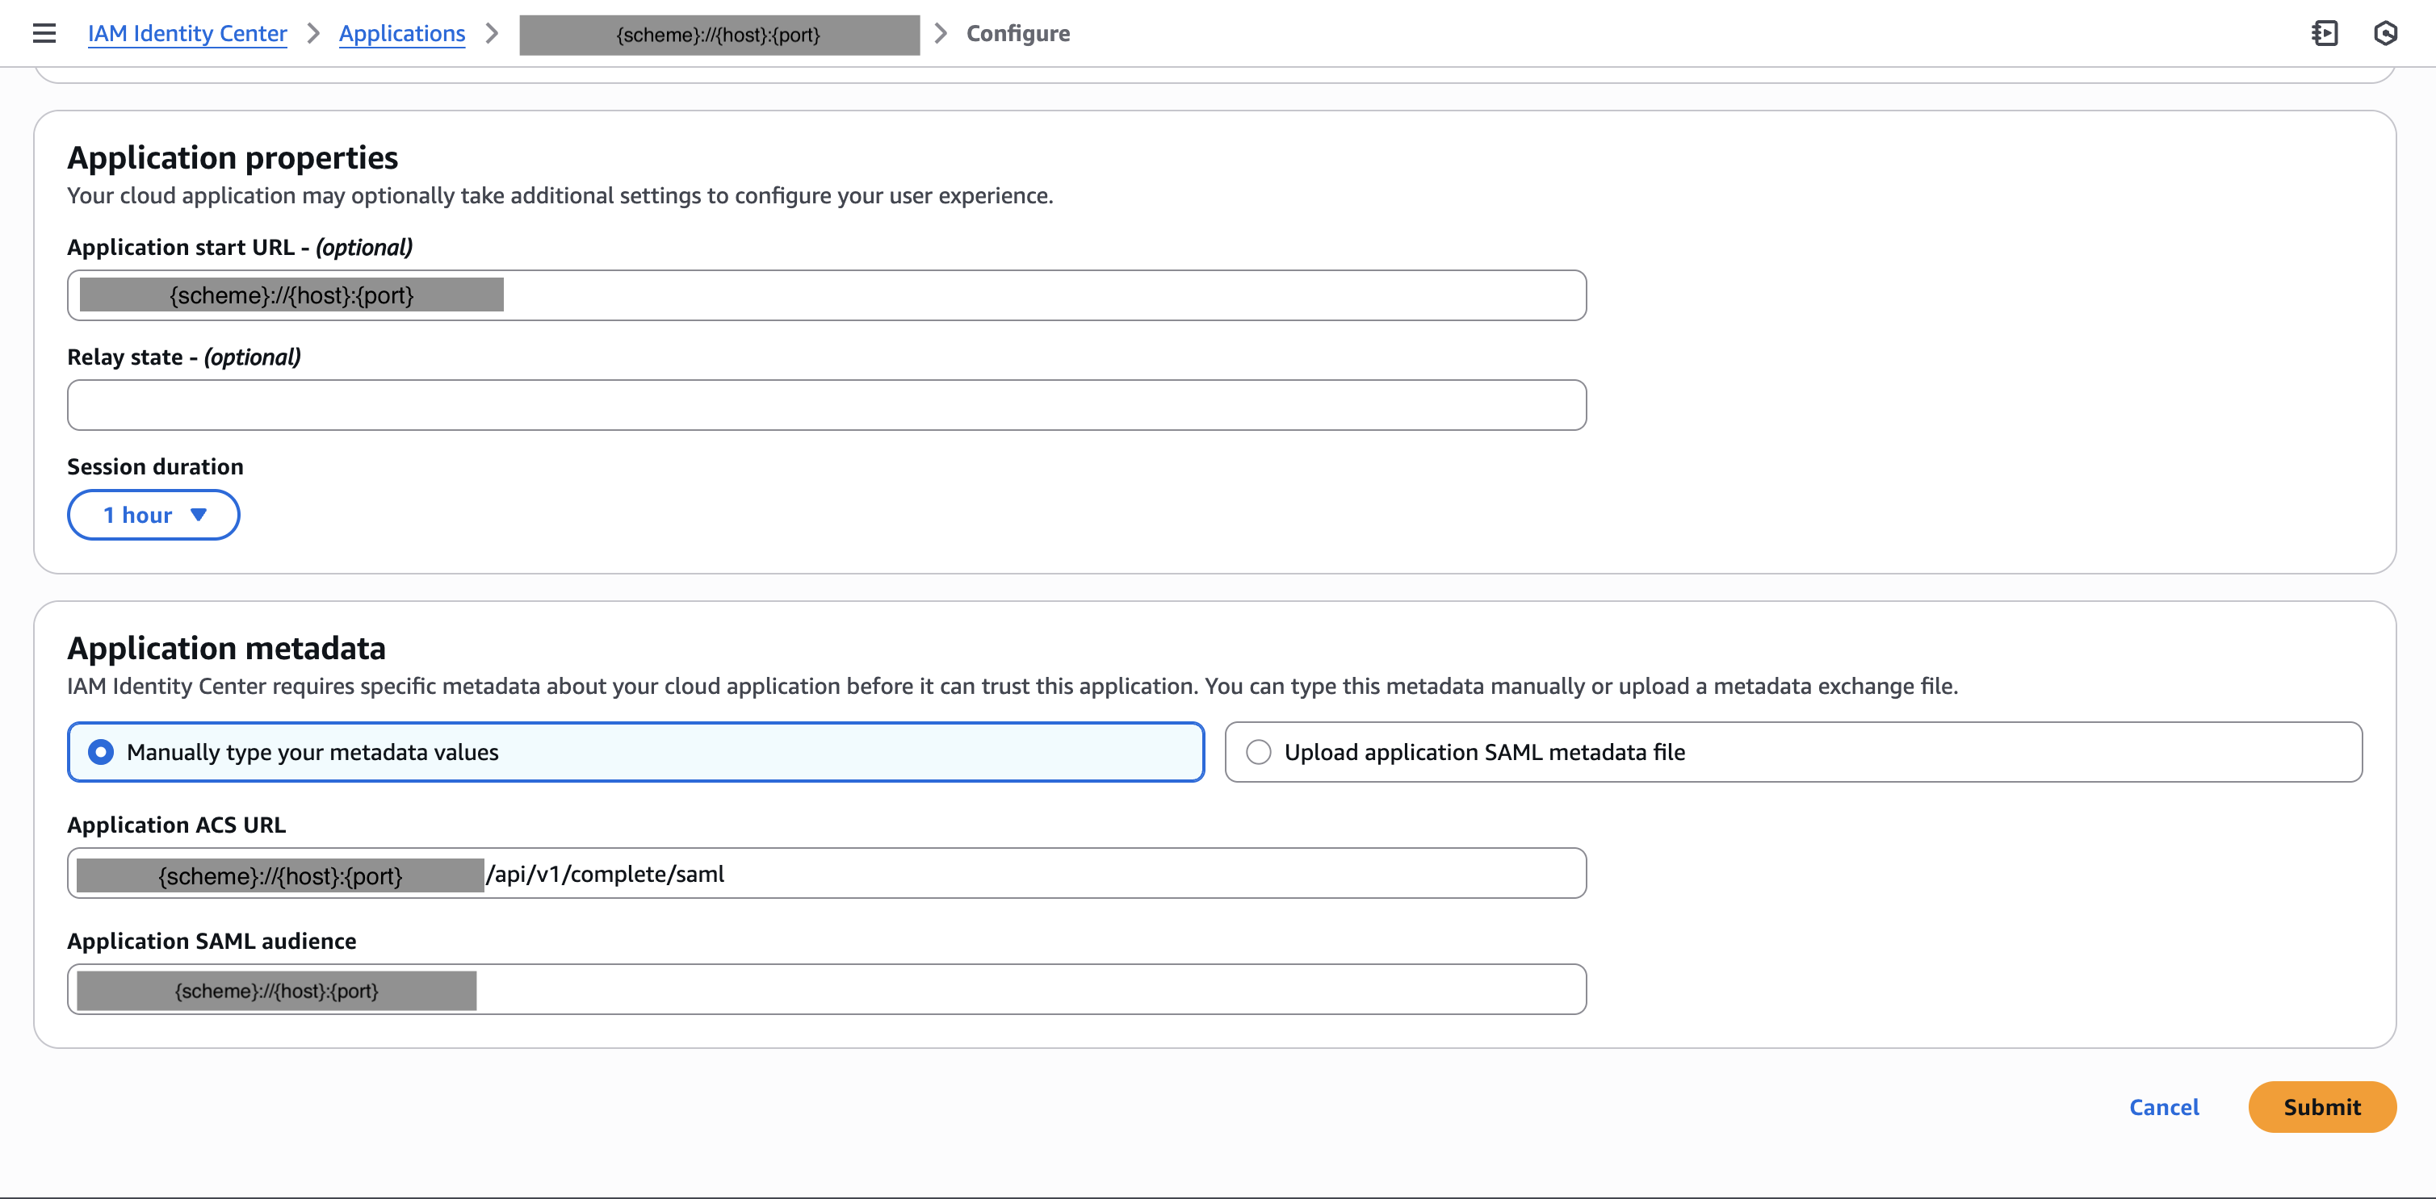Click the Application metadata heading
This screenshot has width=2436, height=1199.
tap(226, 648)
